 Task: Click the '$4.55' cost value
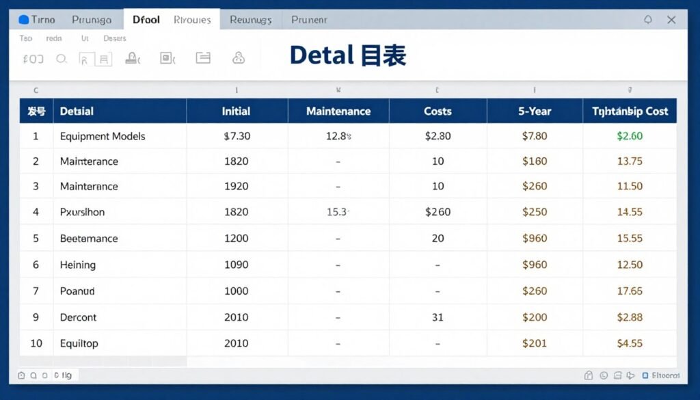(x=630, y=343)
